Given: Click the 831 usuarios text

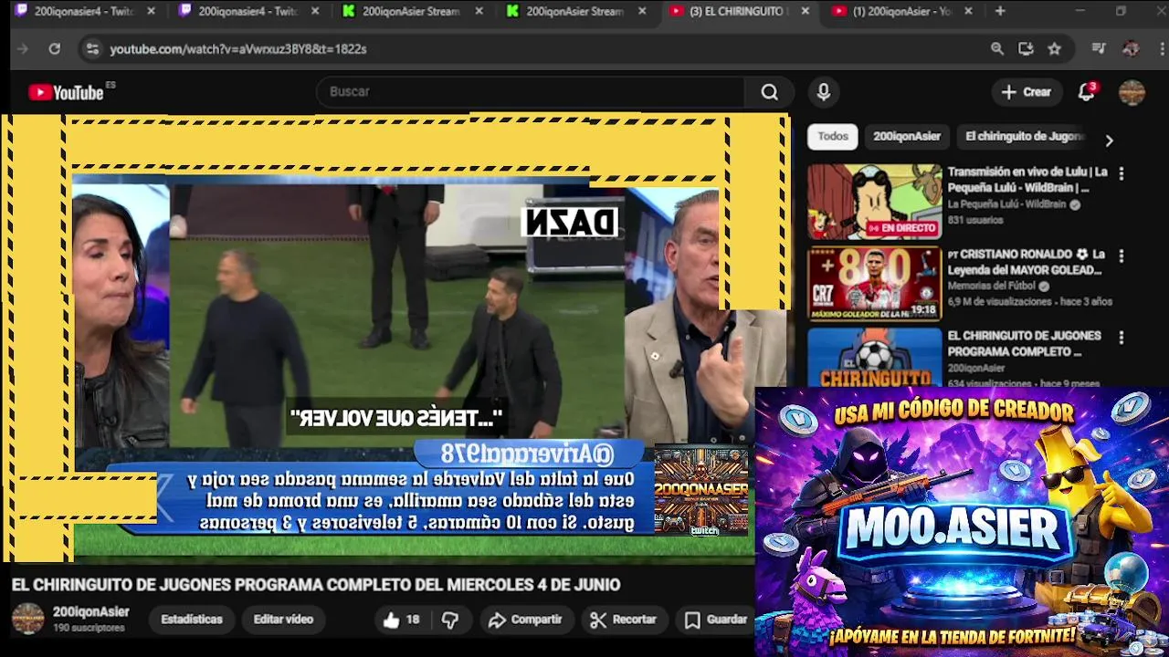Looking at the screenshot, I should (975, 220).
